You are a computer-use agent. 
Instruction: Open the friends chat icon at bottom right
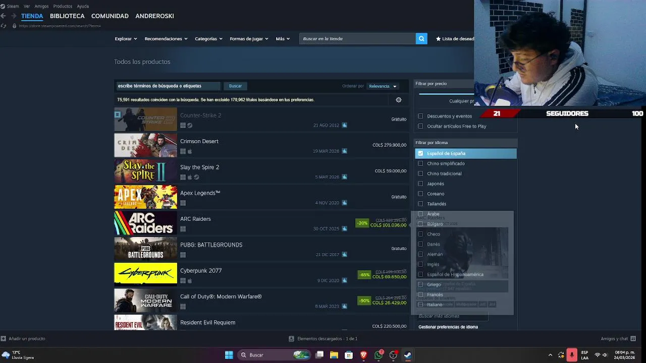coord(633,339)
